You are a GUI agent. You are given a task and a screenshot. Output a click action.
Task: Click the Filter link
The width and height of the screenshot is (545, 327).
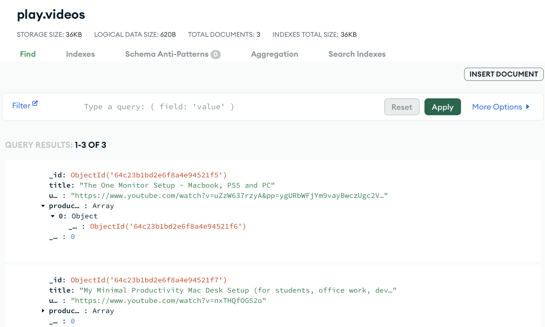click(x=21, y=106)
